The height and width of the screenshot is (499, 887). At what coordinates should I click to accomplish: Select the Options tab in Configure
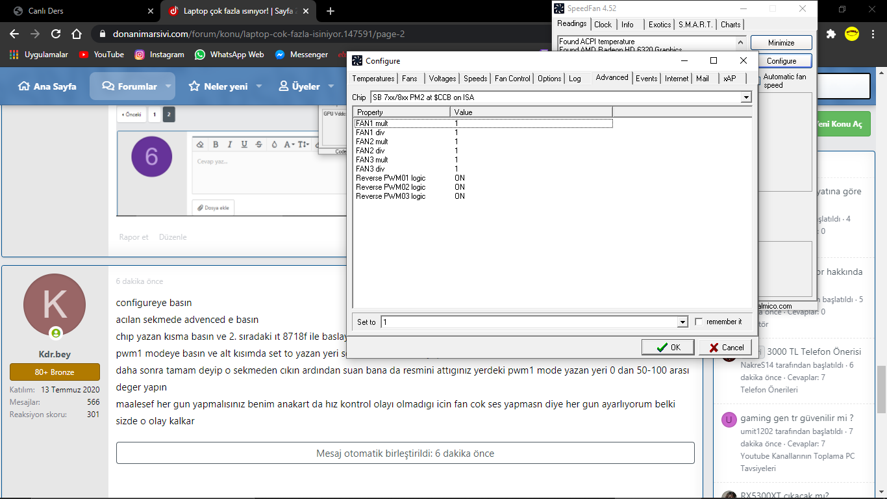point(549,79)
